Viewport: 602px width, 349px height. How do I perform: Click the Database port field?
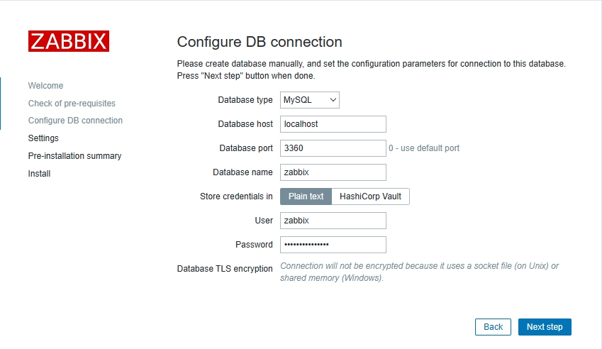pyautogui.click(x=333, y=148)
